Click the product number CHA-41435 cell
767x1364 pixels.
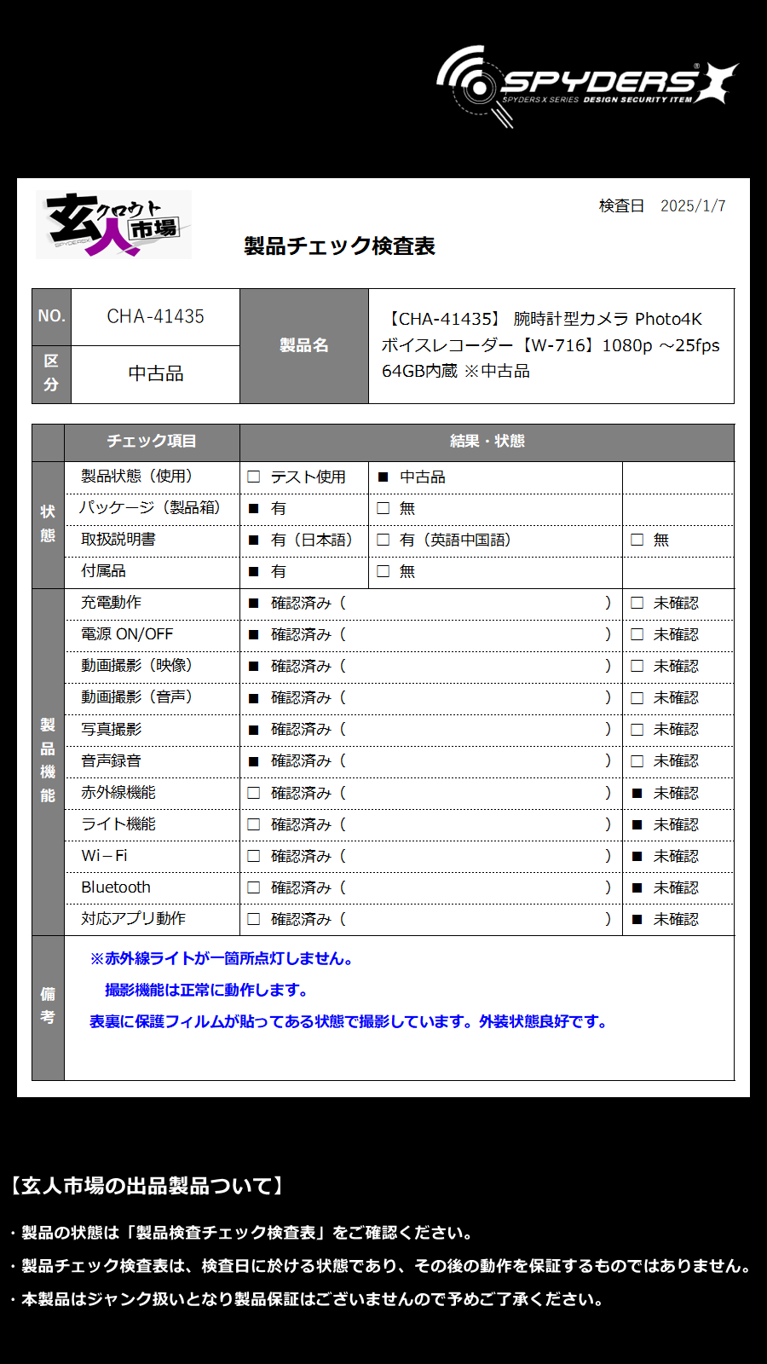[155, 316]
